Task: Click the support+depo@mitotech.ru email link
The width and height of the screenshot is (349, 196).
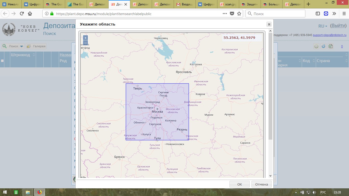Action: click(330, 35)
